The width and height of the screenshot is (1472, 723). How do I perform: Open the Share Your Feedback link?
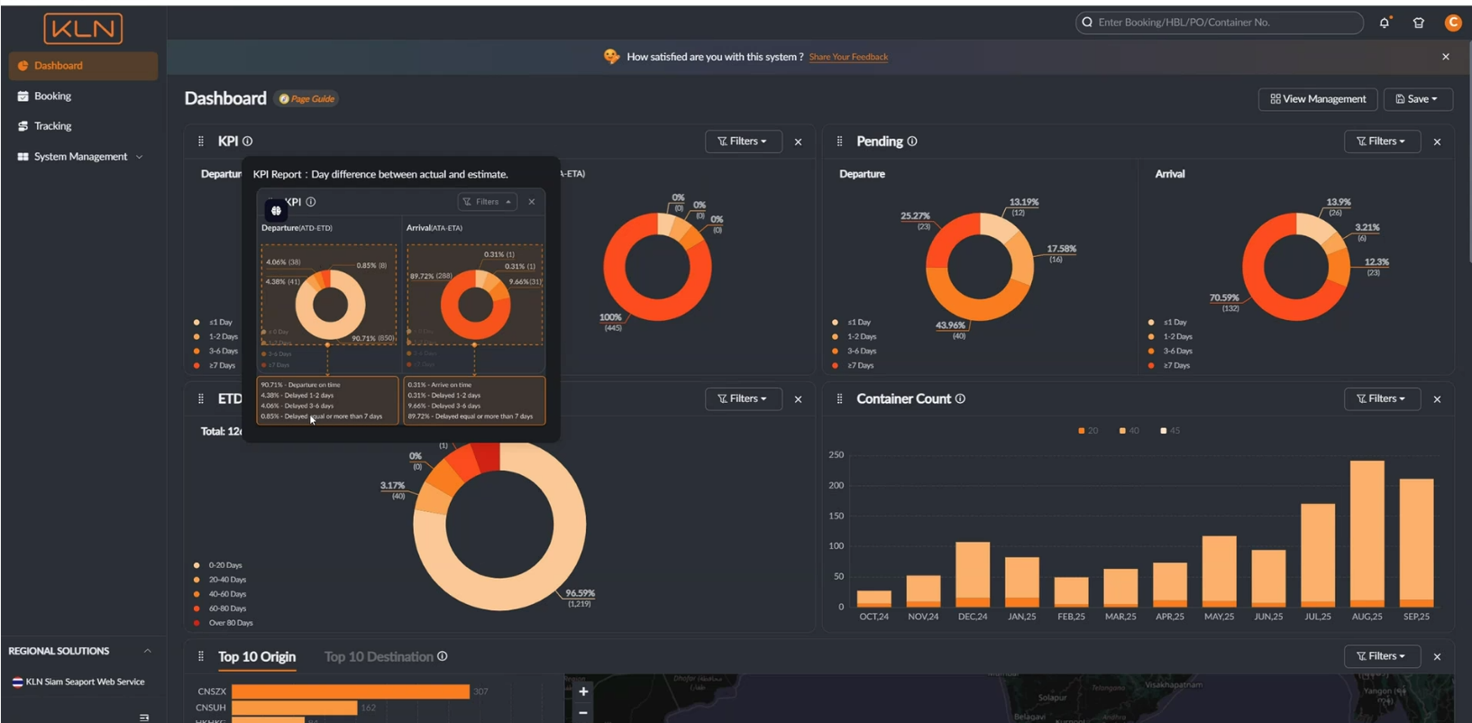click(x=848, y=57)
